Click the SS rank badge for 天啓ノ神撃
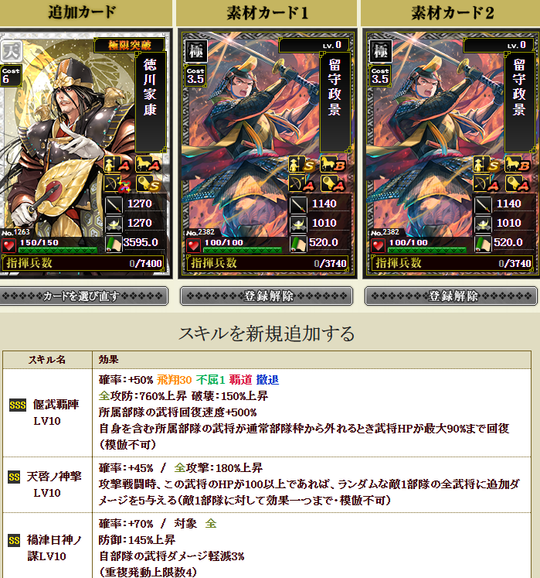This screenshot has height=578, width=540. click(14, 477)
